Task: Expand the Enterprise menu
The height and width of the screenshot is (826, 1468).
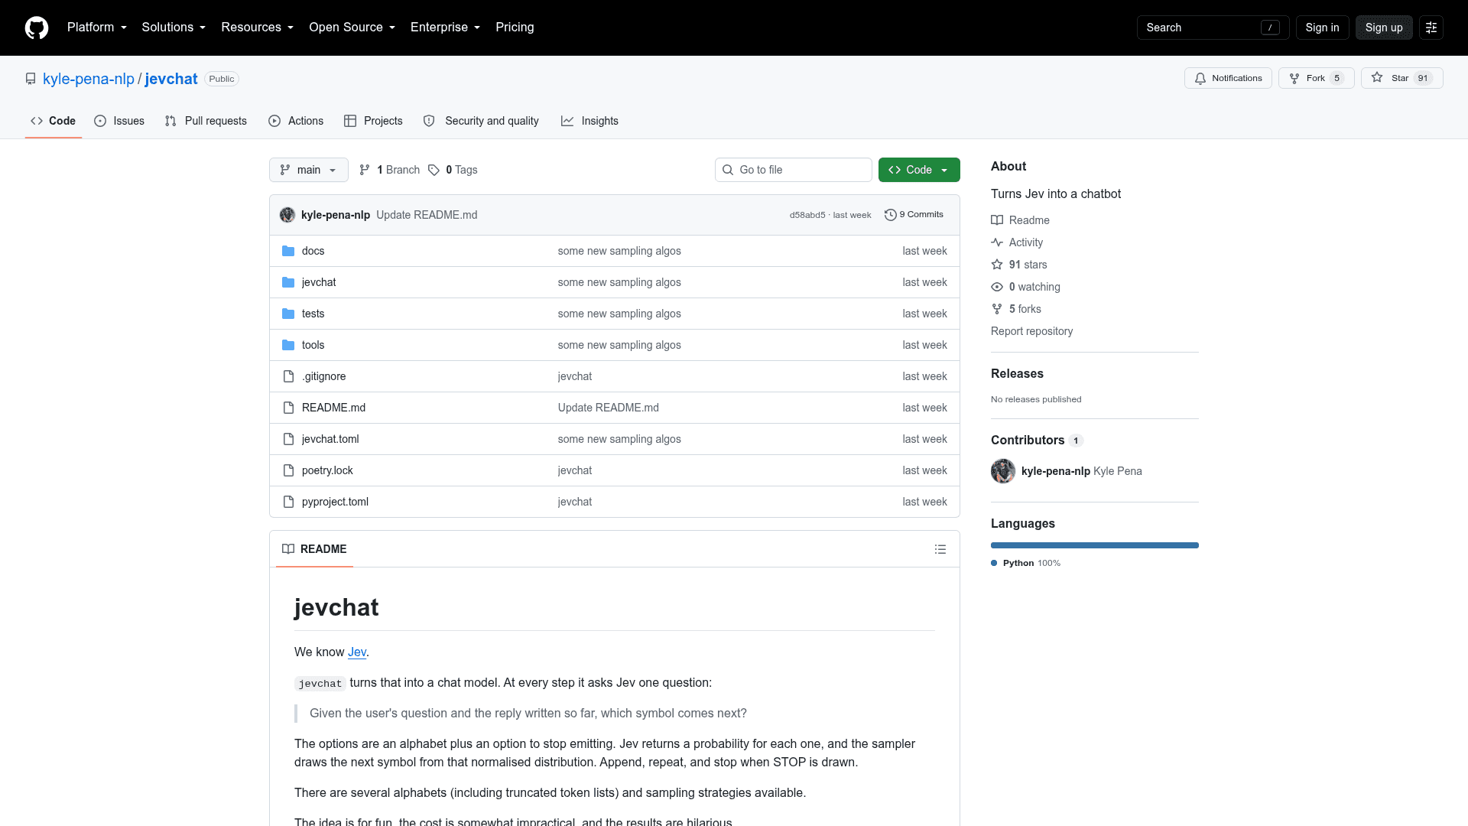Action: 446,28
